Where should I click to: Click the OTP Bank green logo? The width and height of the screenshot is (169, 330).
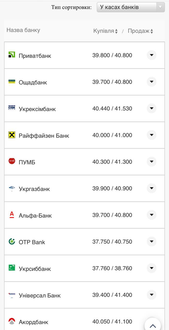[x=12, y=242]
